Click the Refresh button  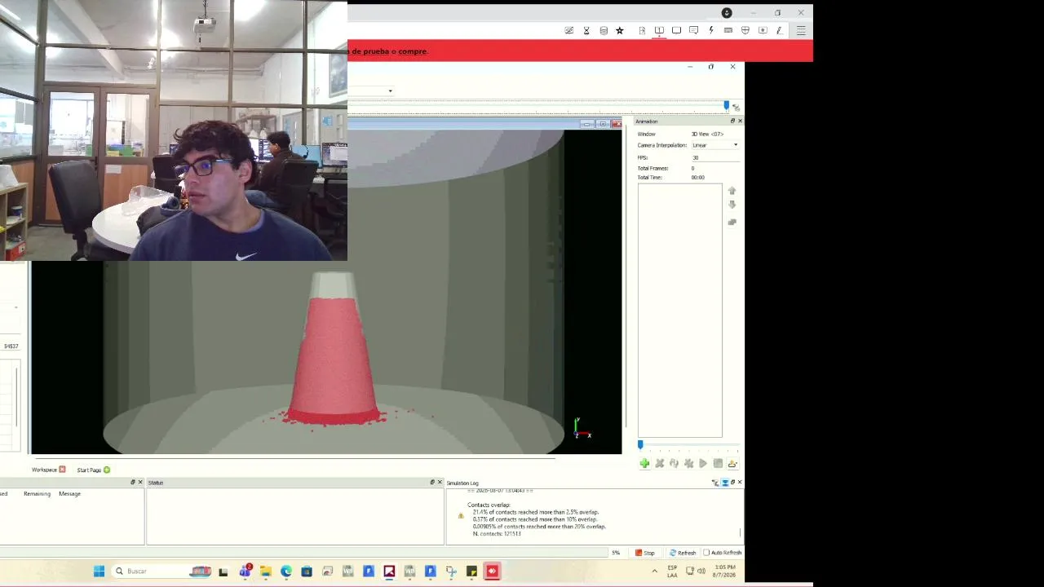pos(683,553)
